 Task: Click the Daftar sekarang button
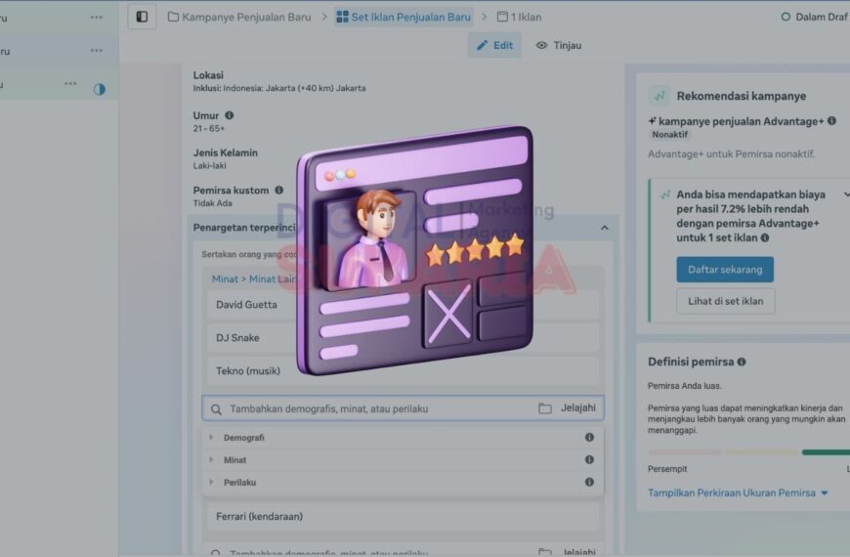pos(725,270)
